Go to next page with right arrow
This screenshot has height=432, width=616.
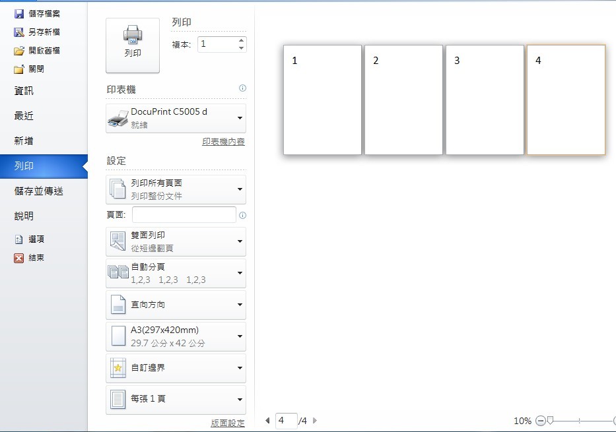pyautogui.click(x=315, y=421)
